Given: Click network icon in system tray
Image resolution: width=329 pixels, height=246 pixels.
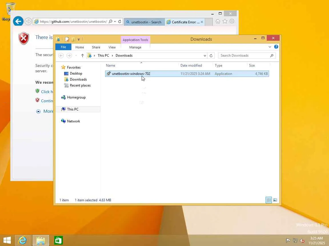Looking at the screenshot, I should 295,241.
